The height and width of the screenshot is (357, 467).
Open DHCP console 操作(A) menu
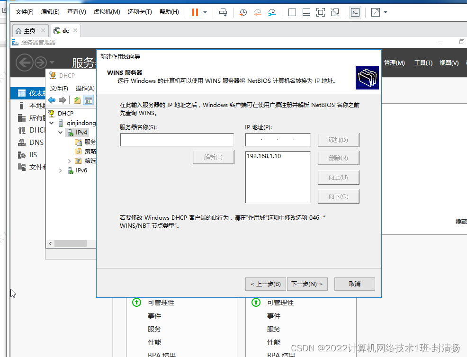coord(85,89)
